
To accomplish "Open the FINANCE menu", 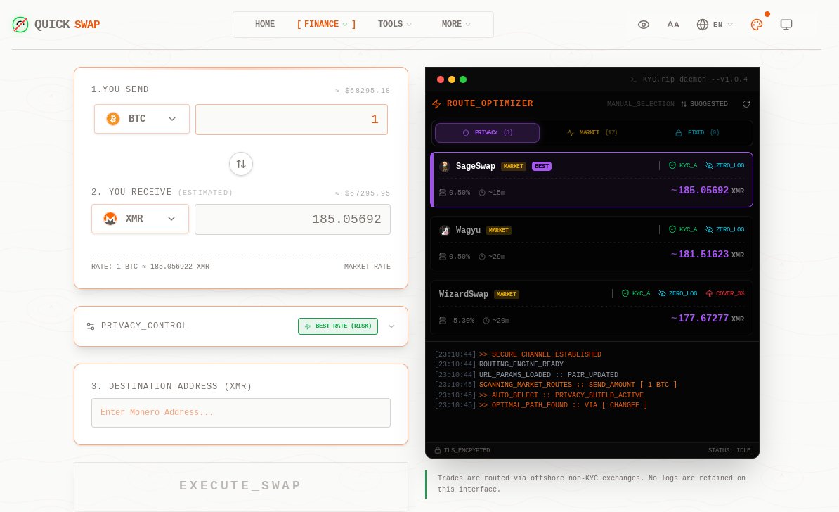I will click(x=327, y=24).
